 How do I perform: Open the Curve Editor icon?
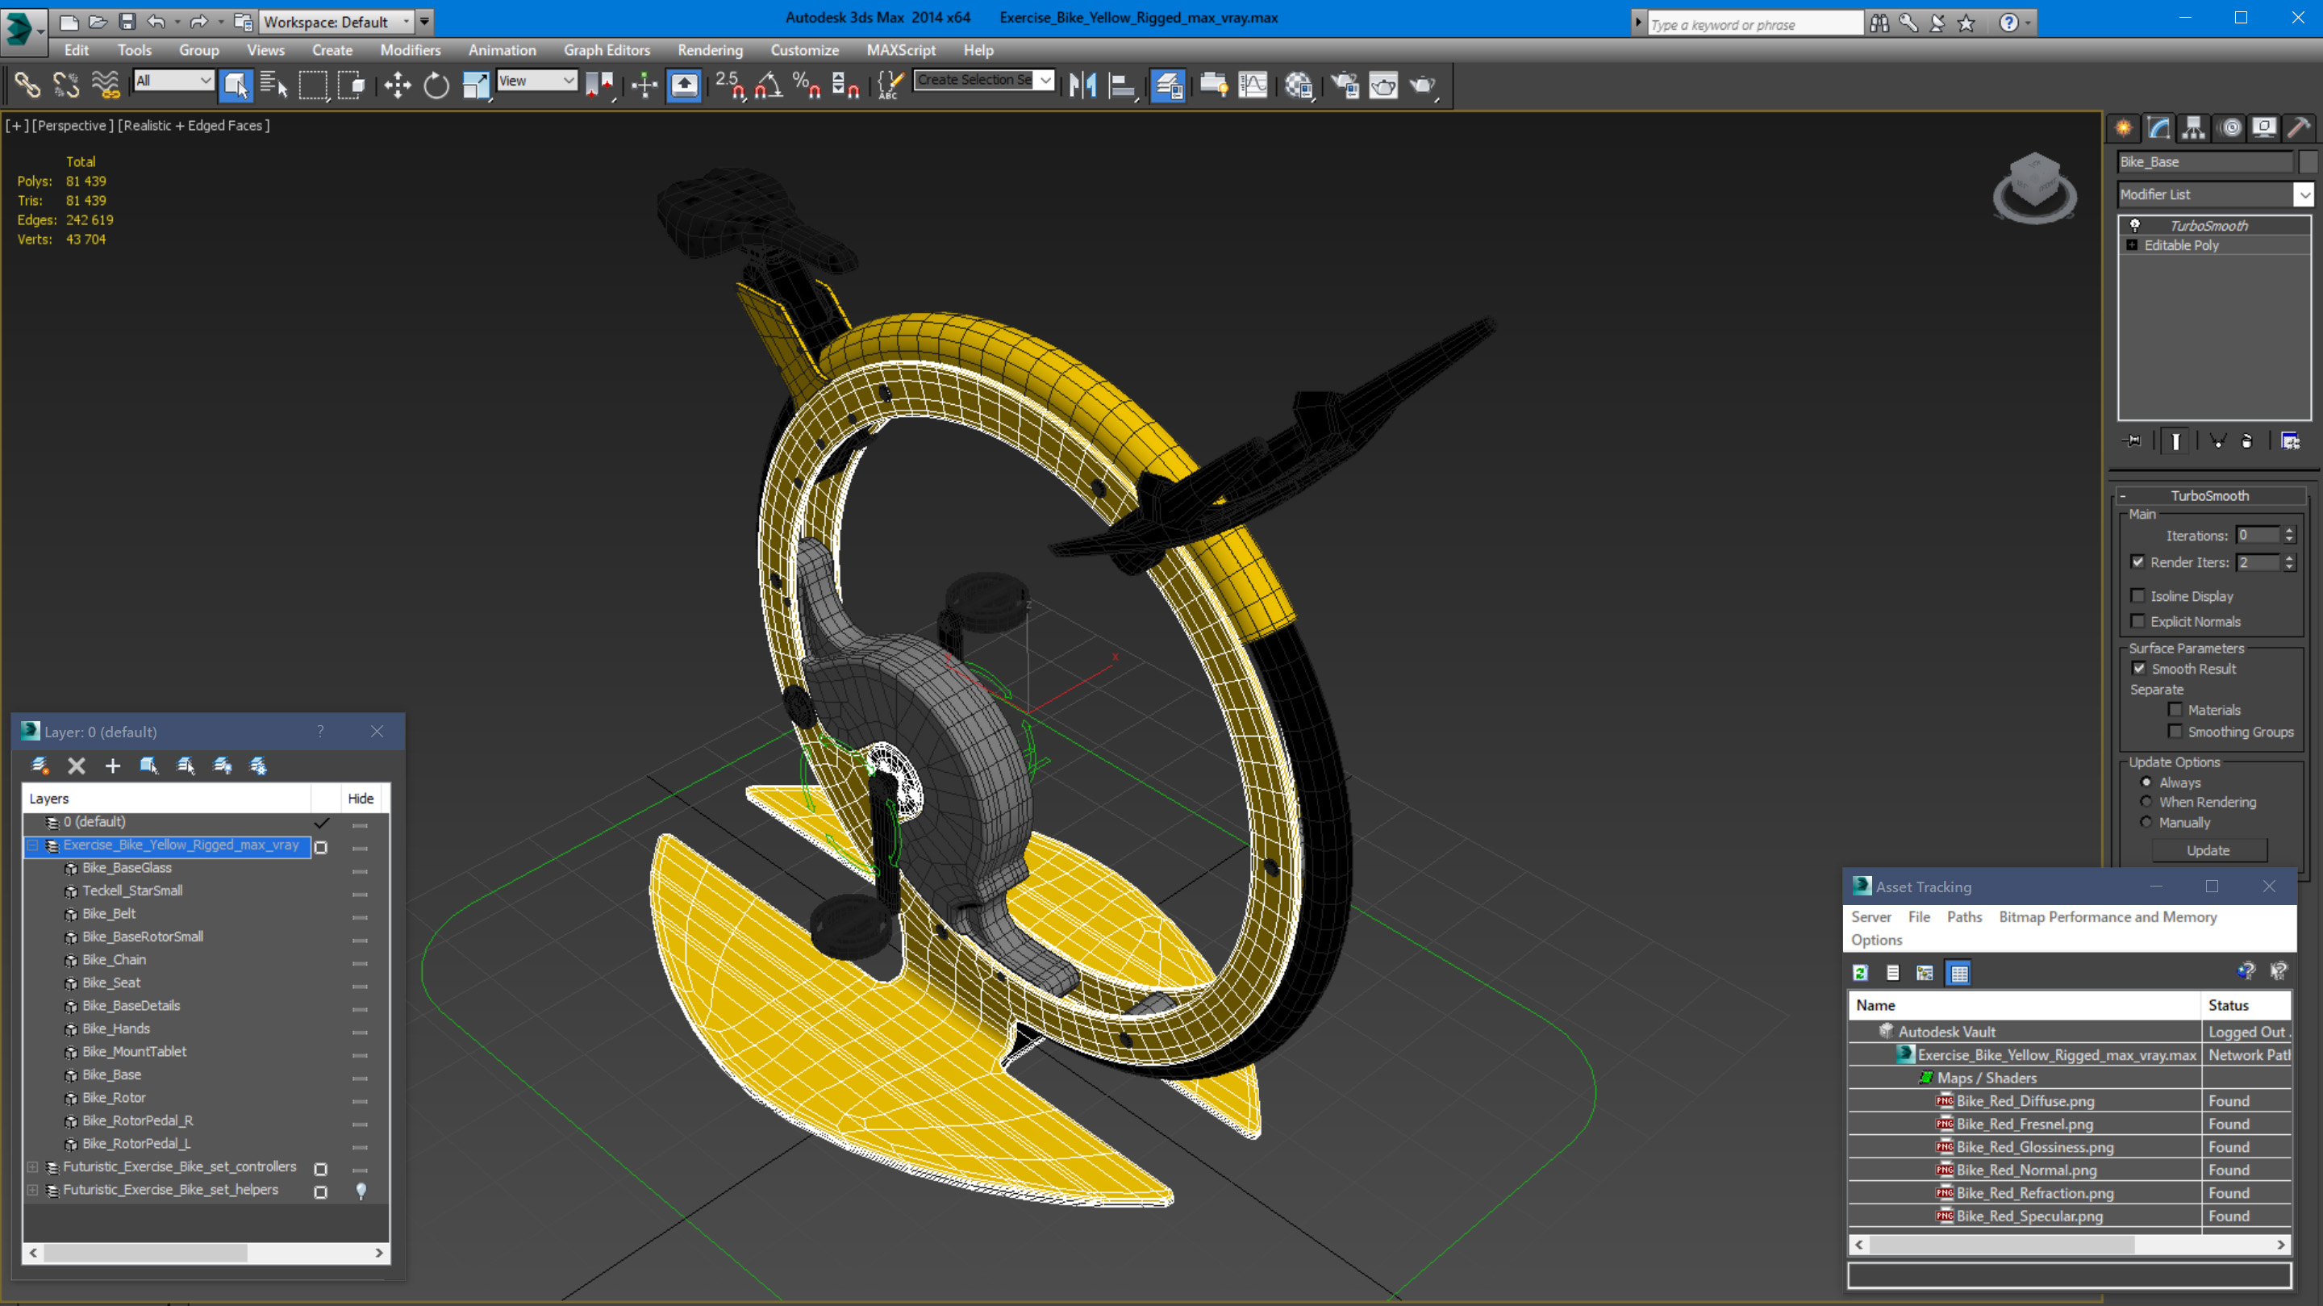tap(1253, 86)
